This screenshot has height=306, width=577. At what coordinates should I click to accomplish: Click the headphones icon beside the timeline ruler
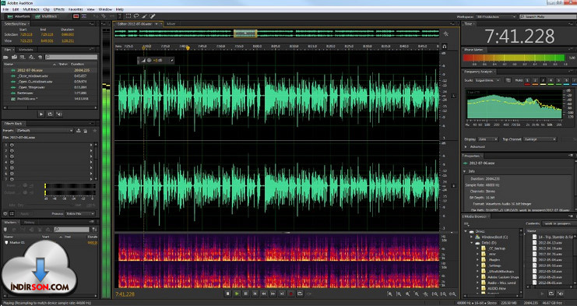(445, 47)
